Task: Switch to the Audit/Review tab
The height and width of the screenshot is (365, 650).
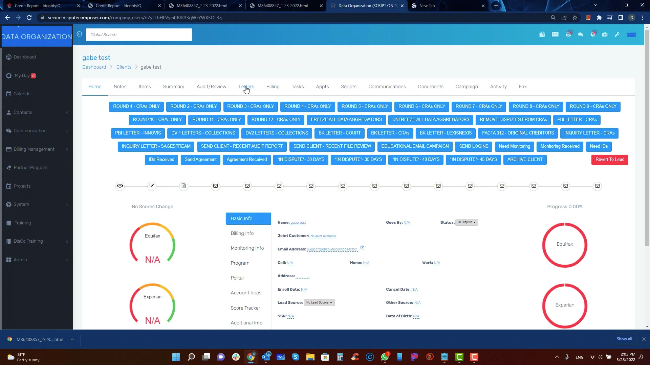Action: (211, 87)
